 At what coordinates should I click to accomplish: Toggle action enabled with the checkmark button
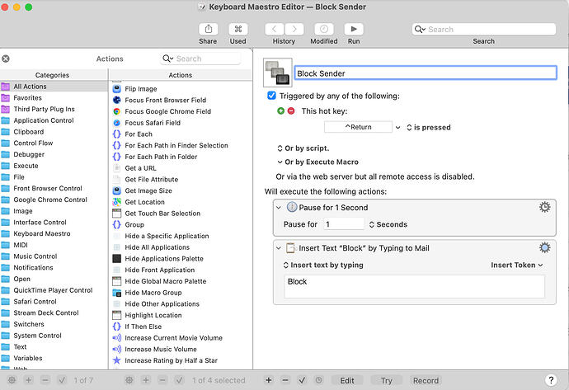pos(302,380)
